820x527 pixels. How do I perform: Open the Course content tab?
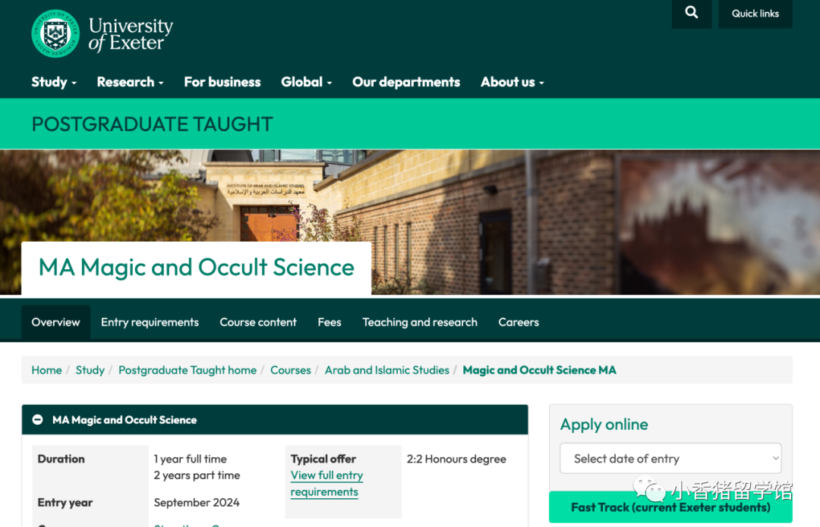[x=258, y=322]
